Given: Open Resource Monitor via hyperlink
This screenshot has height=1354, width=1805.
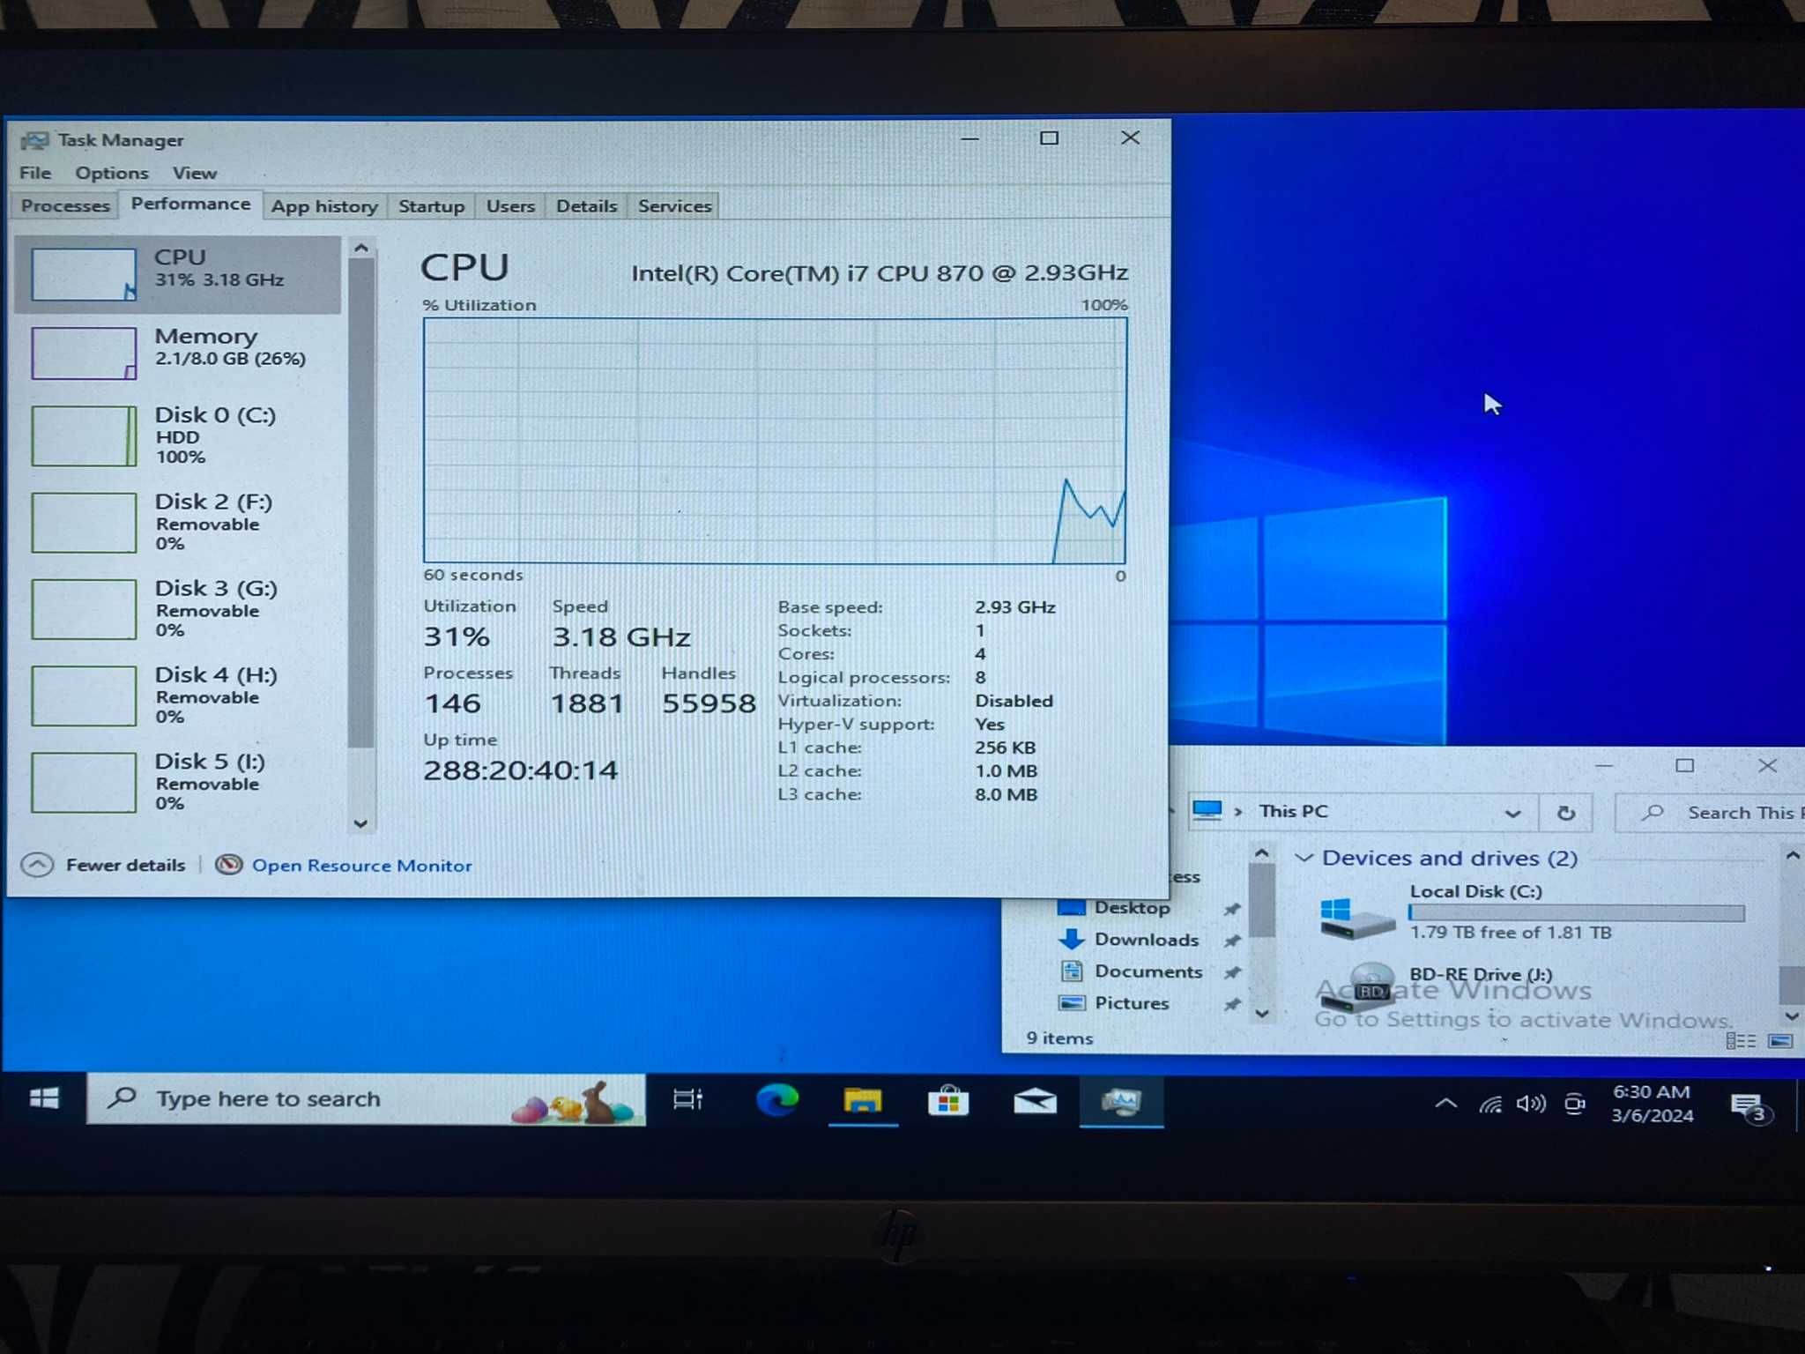Looking at the screenshot, I should (x=360, y=865).
